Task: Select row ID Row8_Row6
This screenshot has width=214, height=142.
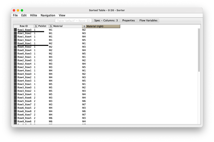Action: (25, 121)
